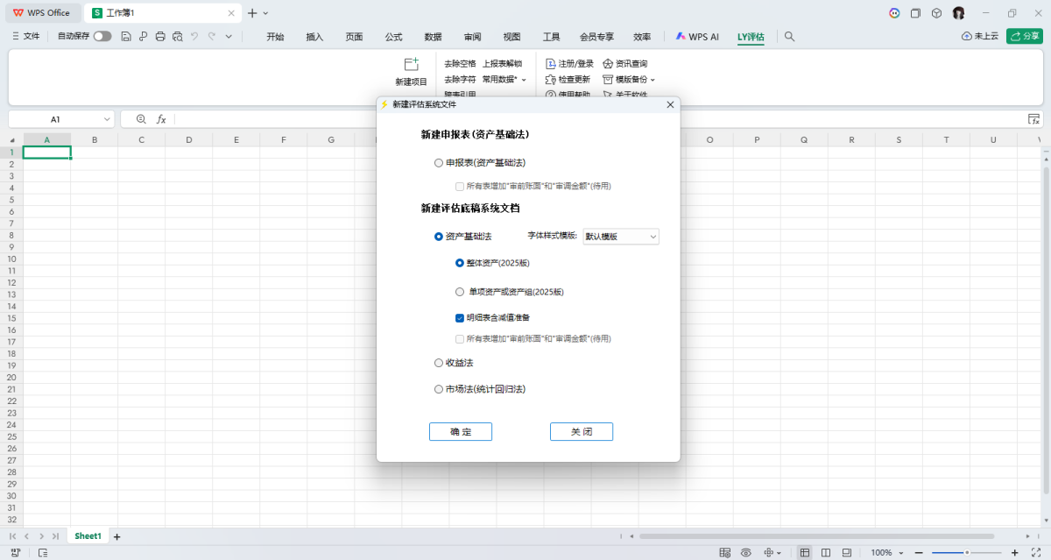This screenshot has height=560, width=1051.
Task: Select 单项资产或资产组(2025版) option
Action: coord(459,291)
